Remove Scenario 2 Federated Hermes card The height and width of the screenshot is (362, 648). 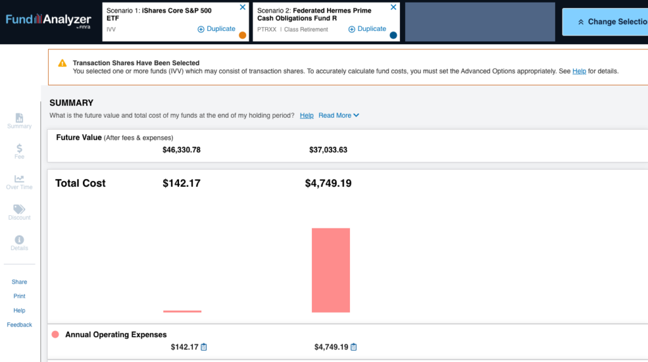[x=393, y=8]
